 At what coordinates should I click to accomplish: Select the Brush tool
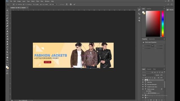click(7, 29)
